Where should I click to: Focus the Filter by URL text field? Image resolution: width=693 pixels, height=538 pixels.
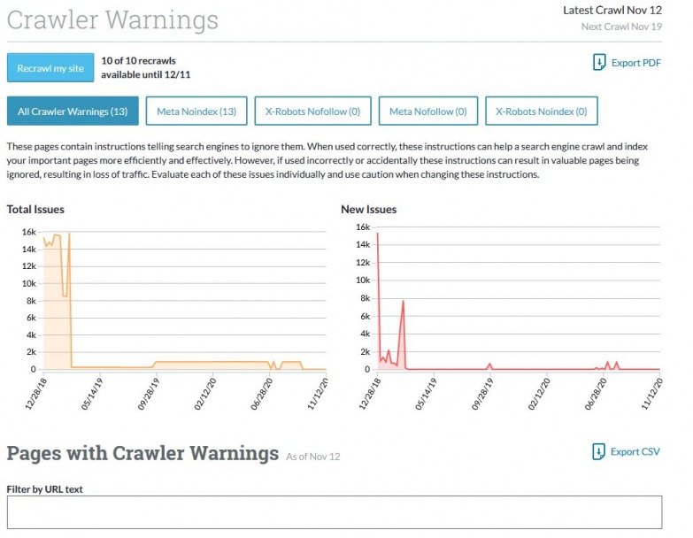pos(335,512)
